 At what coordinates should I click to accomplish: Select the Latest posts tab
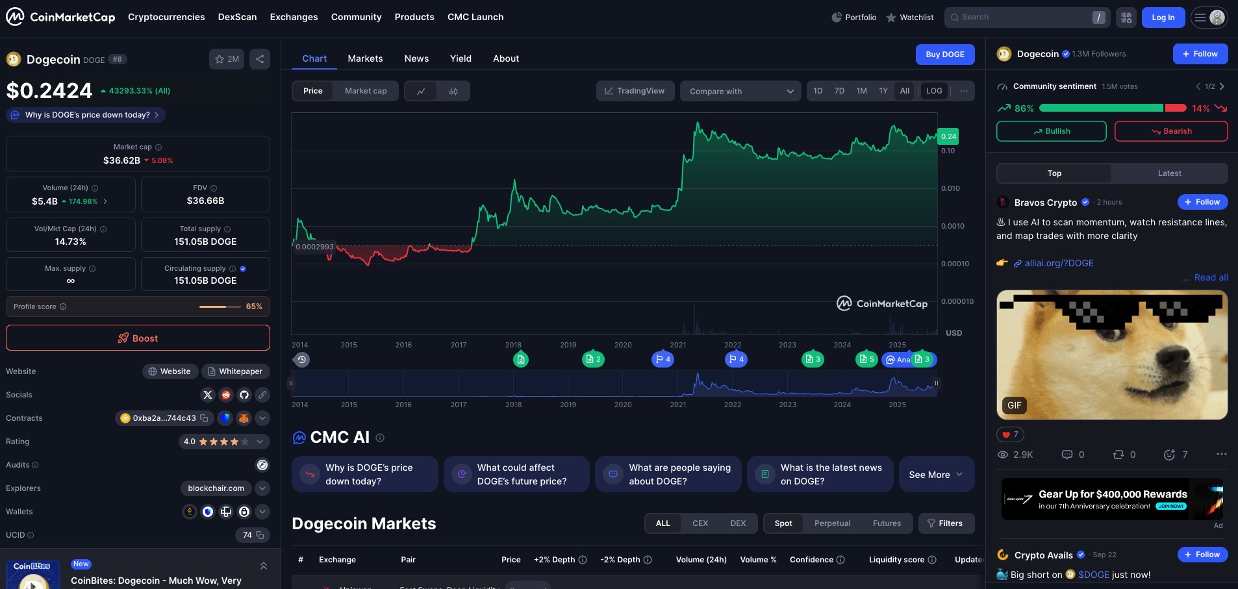(x=1169, y=173)
